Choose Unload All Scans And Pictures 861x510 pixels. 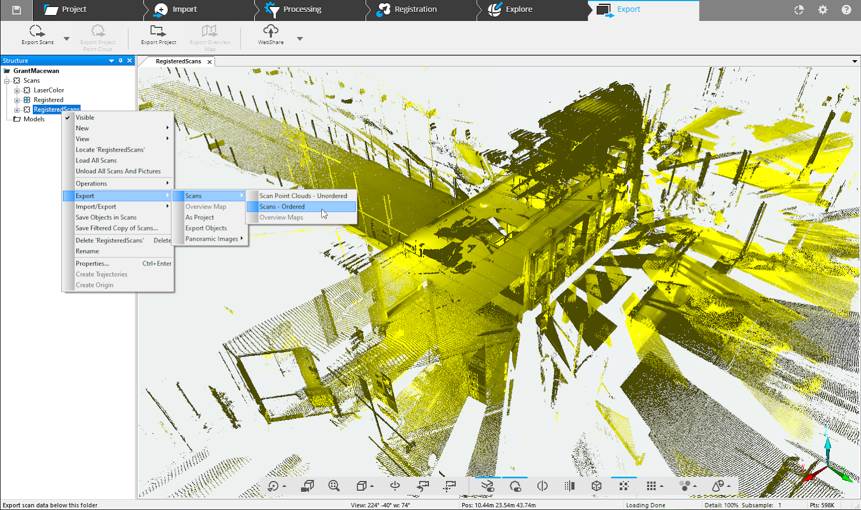click(118, 171)
